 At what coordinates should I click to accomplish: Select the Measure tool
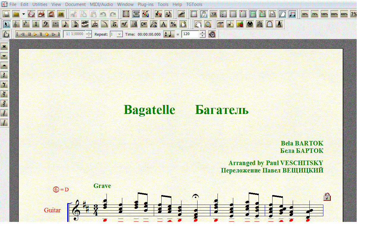[56, 24]
